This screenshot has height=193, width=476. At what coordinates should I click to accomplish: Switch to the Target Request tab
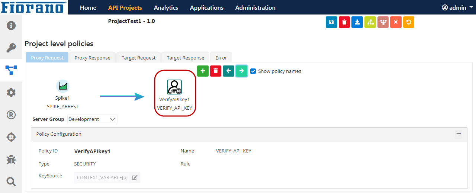(138, 58)
